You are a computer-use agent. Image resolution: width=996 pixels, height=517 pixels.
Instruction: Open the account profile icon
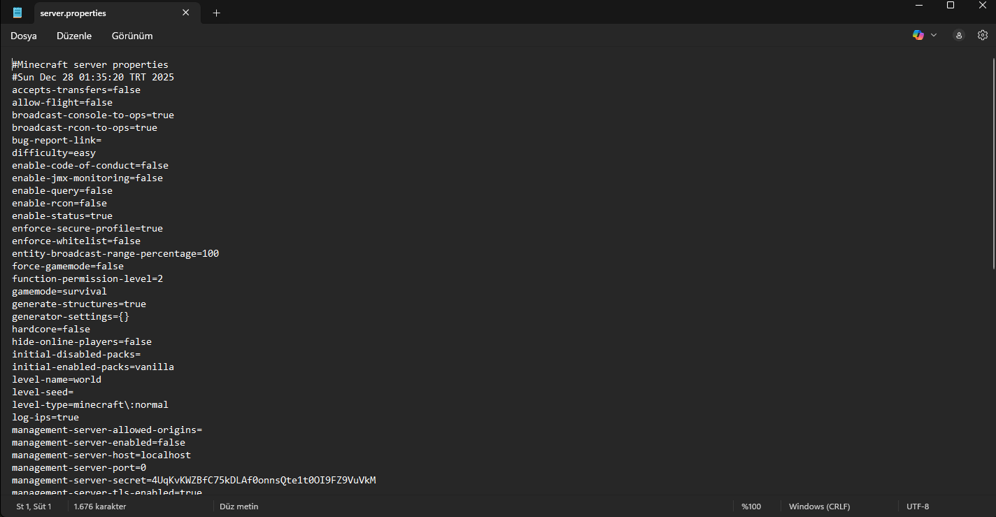(959, 35)
